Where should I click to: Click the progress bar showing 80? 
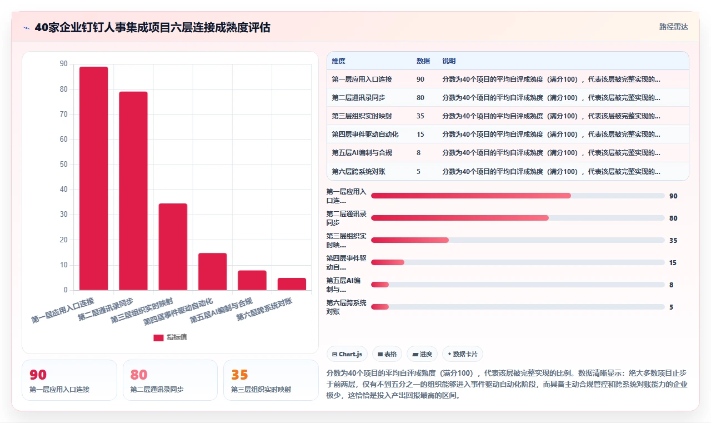518,218
